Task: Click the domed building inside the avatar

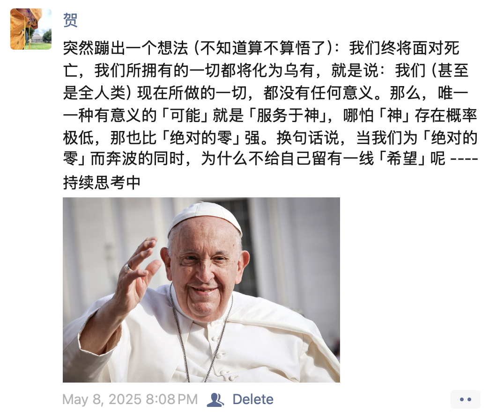Action: click(x=37, y=38)
